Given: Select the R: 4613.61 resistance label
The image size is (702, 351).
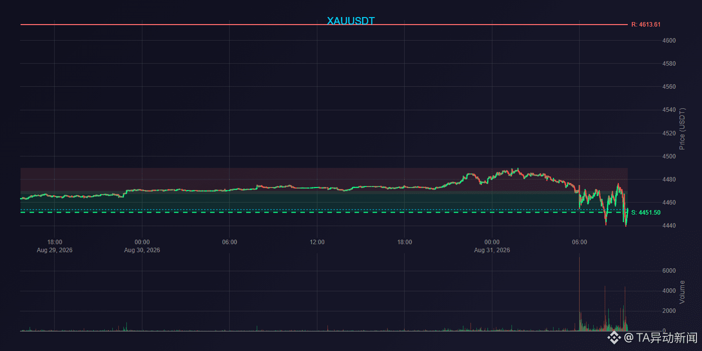Looking at the screenshot, I should coord(646,25).
